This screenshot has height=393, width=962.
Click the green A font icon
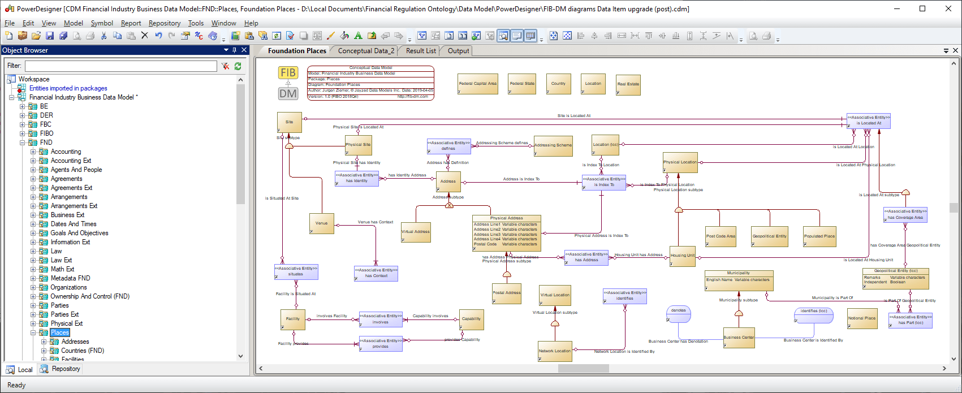(358, 36)
